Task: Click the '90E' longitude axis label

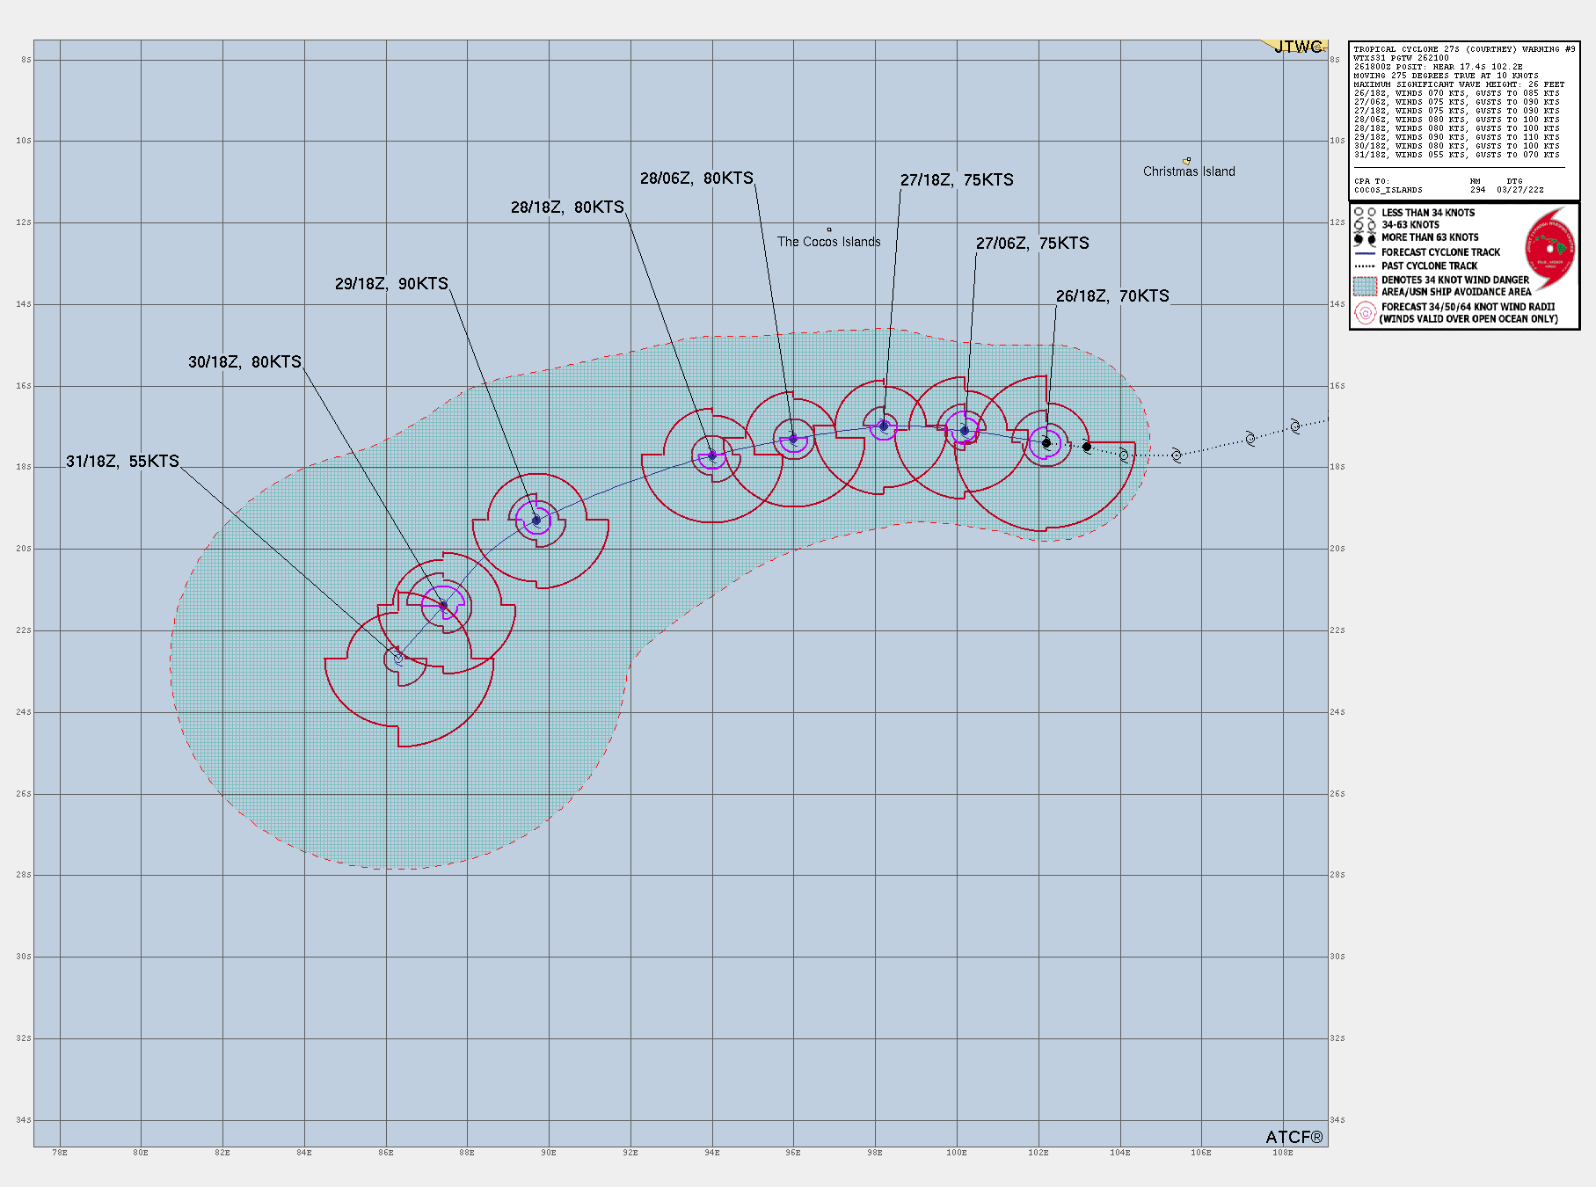Action: coord(549,1152)
